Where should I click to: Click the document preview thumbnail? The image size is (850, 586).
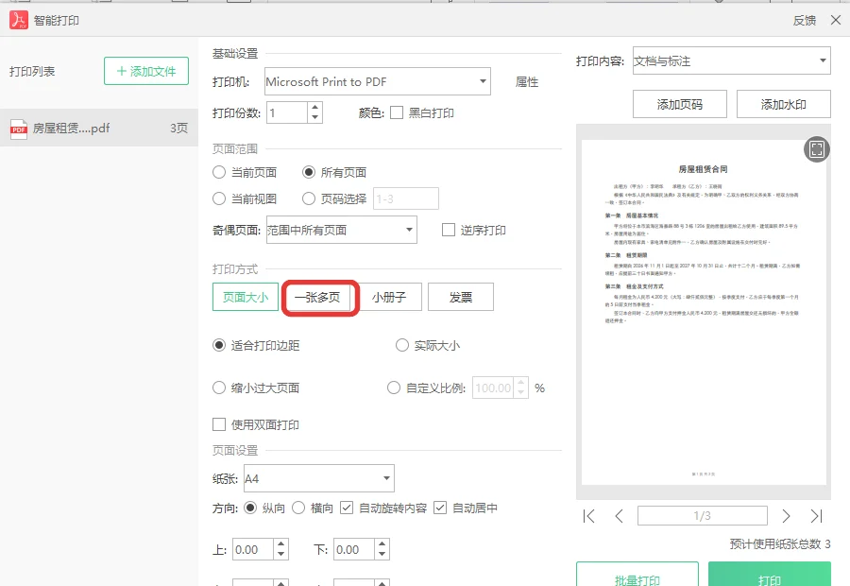coord(704,312)
